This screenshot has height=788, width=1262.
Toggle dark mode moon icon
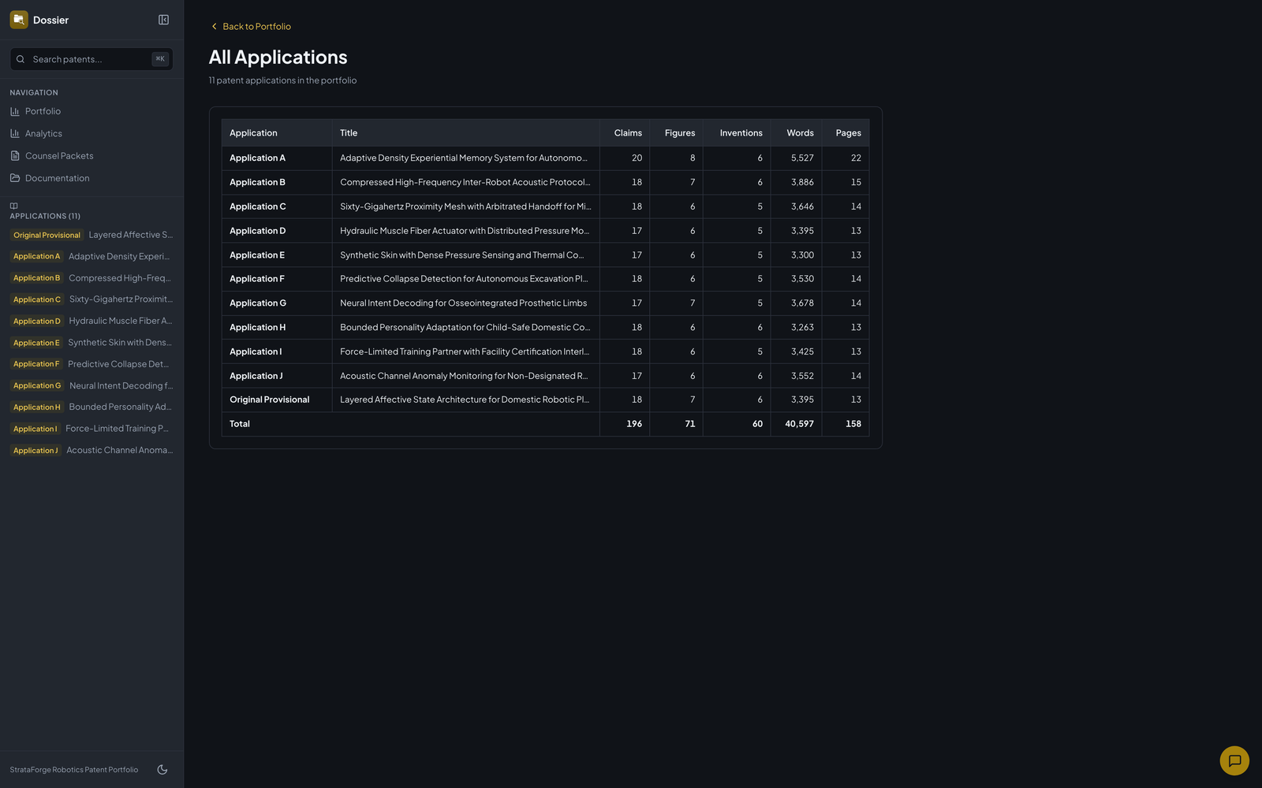pos(162,770)
